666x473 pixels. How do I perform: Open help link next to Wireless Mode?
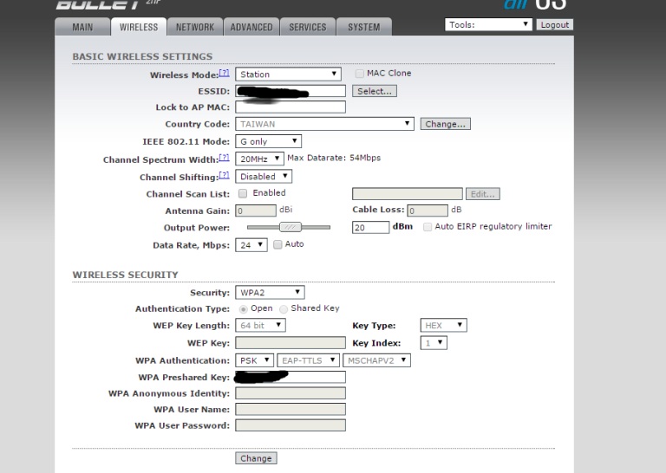[224, 73]
